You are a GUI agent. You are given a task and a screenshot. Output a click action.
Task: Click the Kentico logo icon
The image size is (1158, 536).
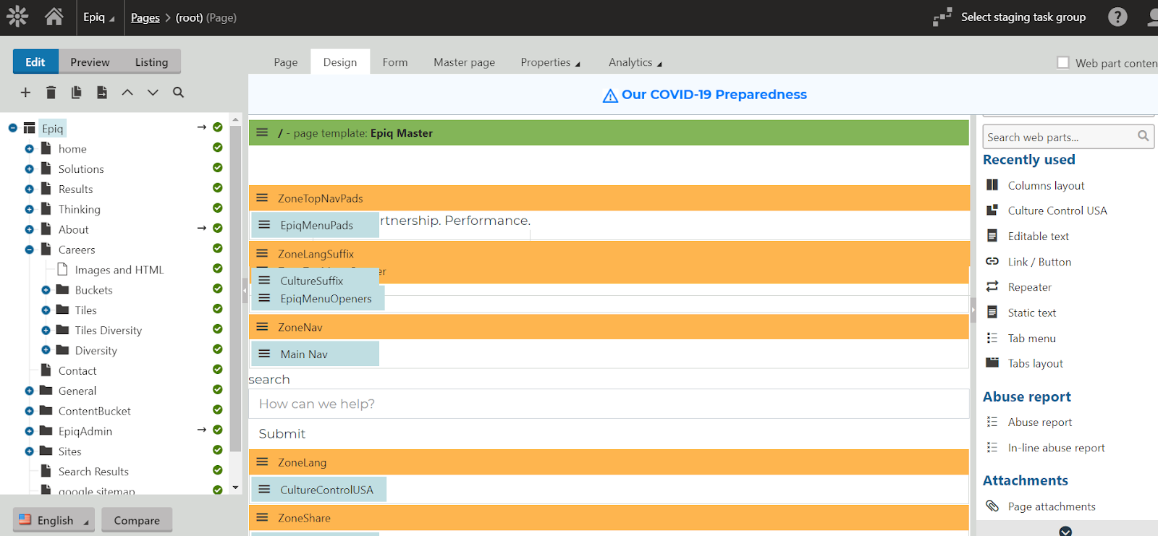[17, 17]
